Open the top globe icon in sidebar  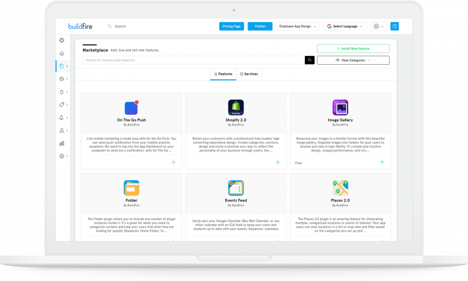[x=62, y=40]
